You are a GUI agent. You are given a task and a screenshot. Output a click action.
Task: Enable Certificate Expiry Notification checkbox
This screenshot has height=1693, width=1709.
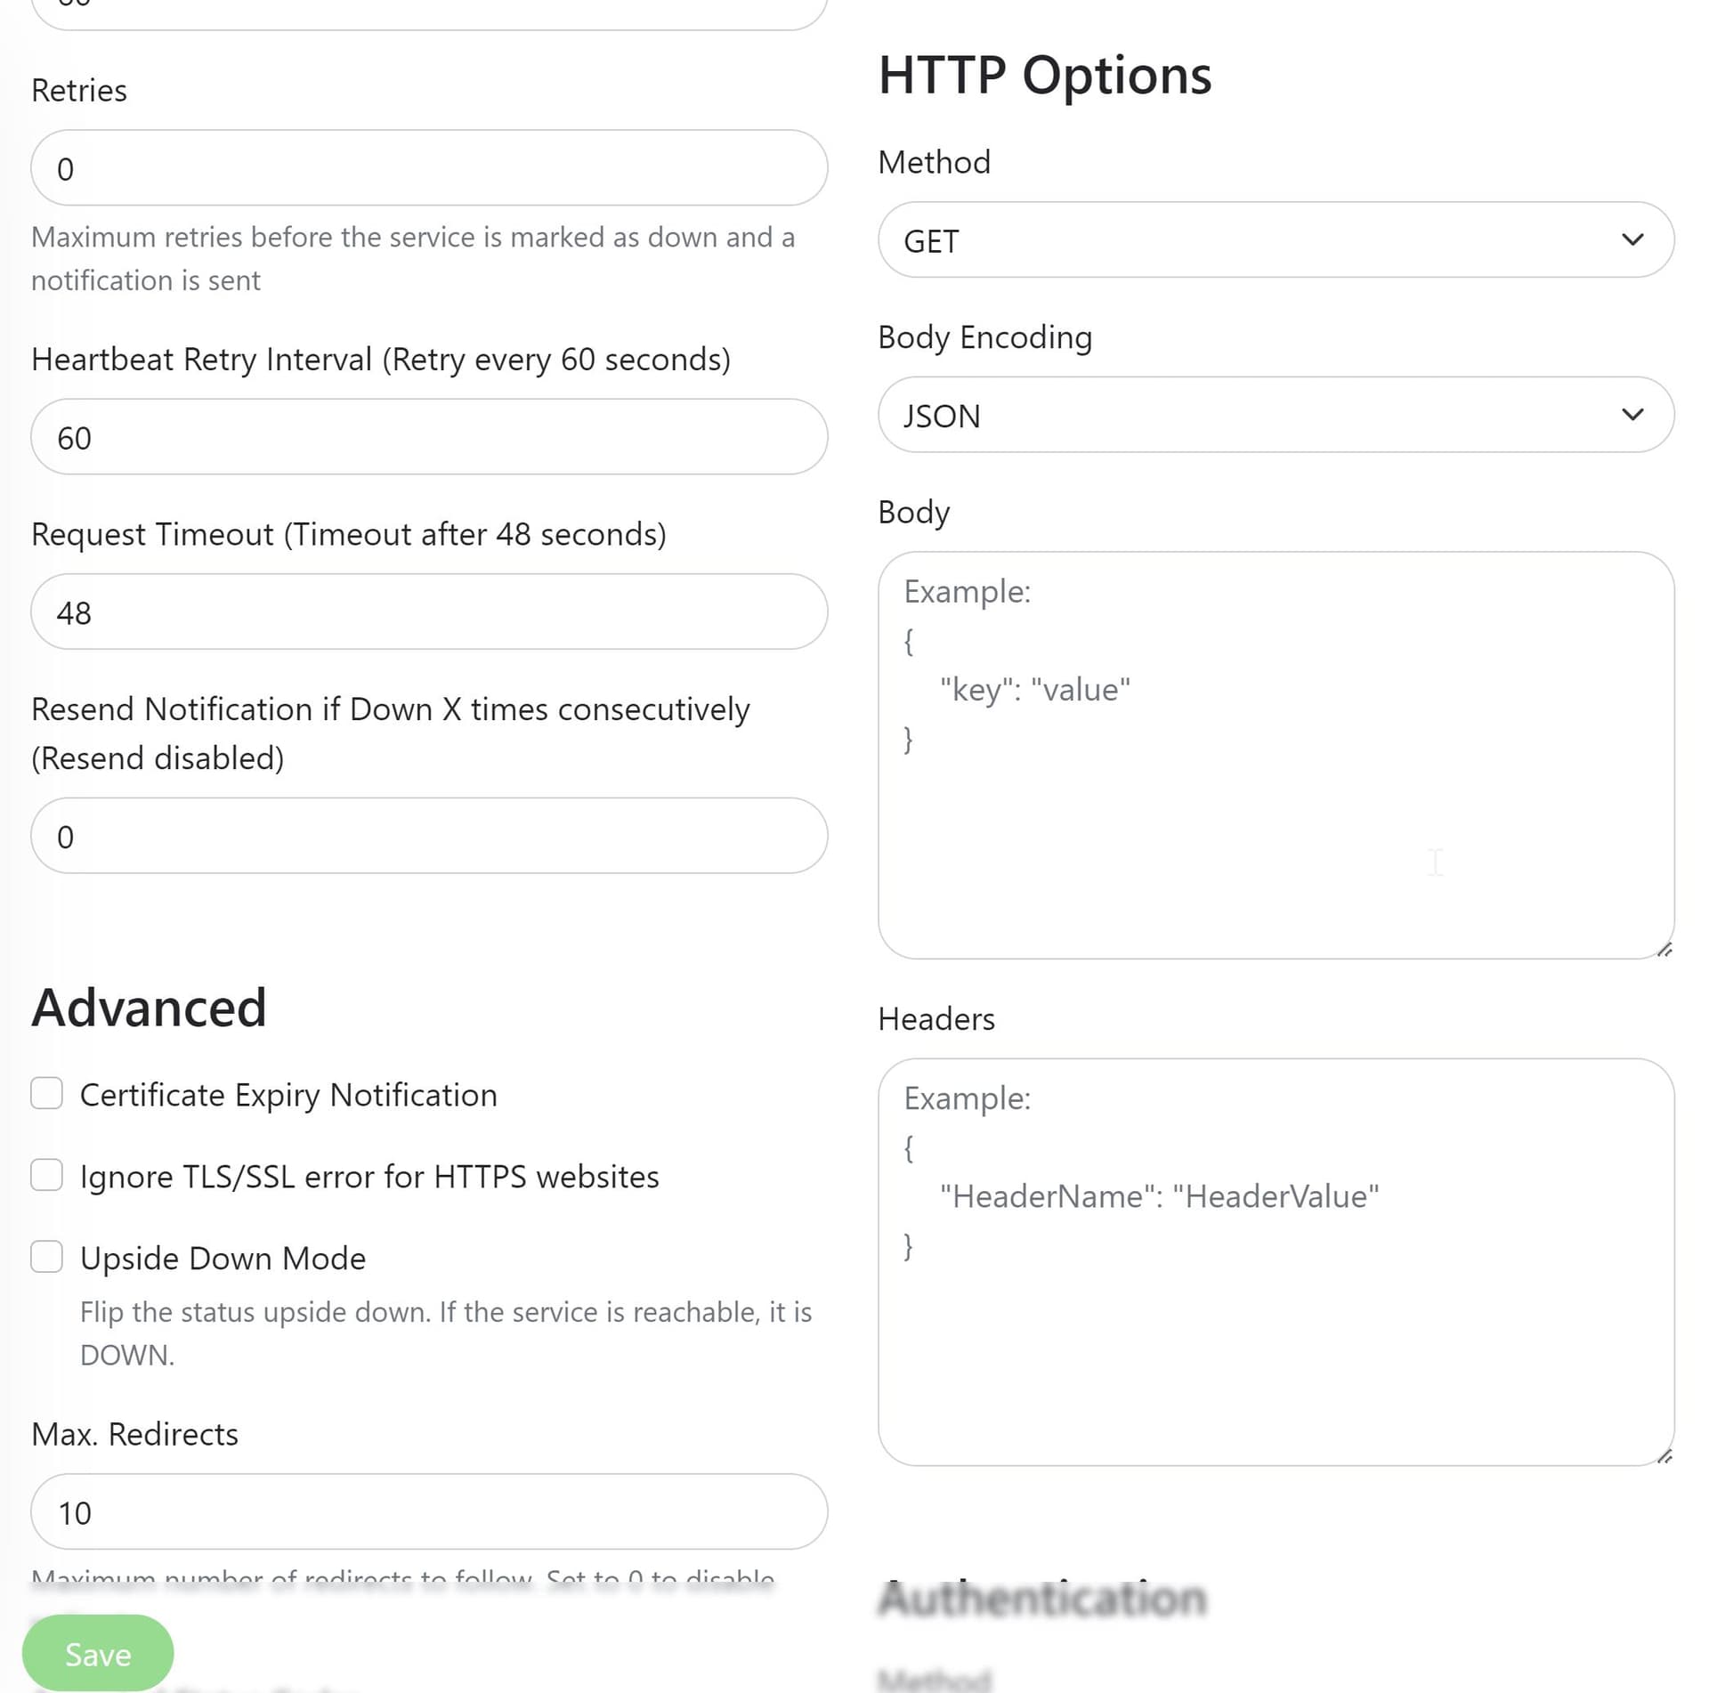pyautogui.click(x=46, y=1093)
